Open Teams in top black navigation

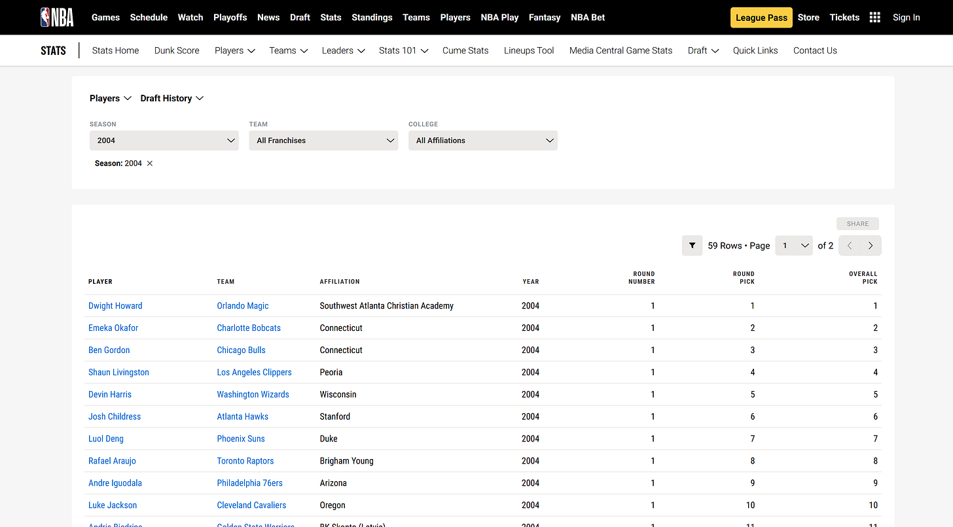click(x=416, y=18)
